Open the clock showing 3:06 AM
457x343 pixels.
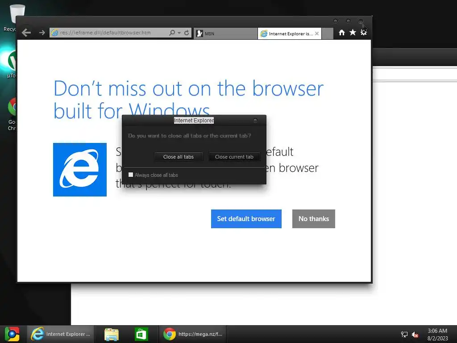click(x=437, y=334)
